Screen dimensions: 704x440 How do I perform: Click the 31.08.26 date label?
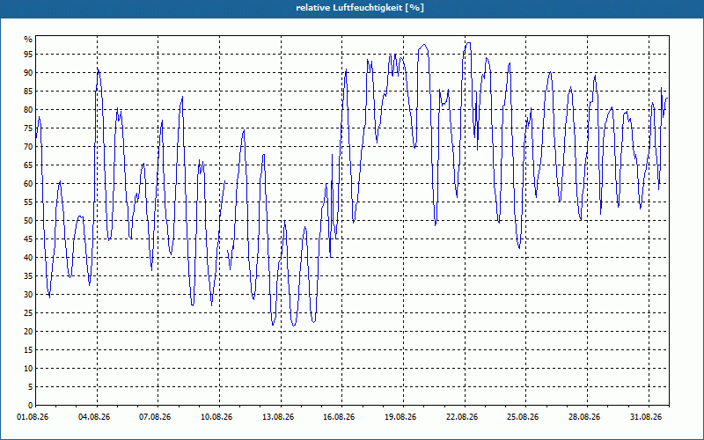tap(646, 417)
